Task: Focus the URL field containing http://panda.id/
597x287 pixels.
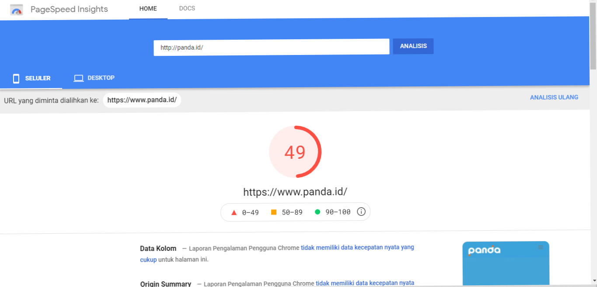Action: (x=271, y=47)
